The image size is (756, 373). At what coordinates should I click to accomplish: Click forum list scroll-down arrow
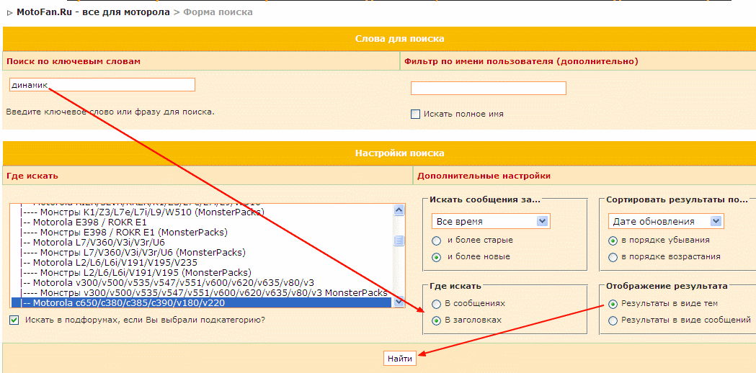coord(399,302)
